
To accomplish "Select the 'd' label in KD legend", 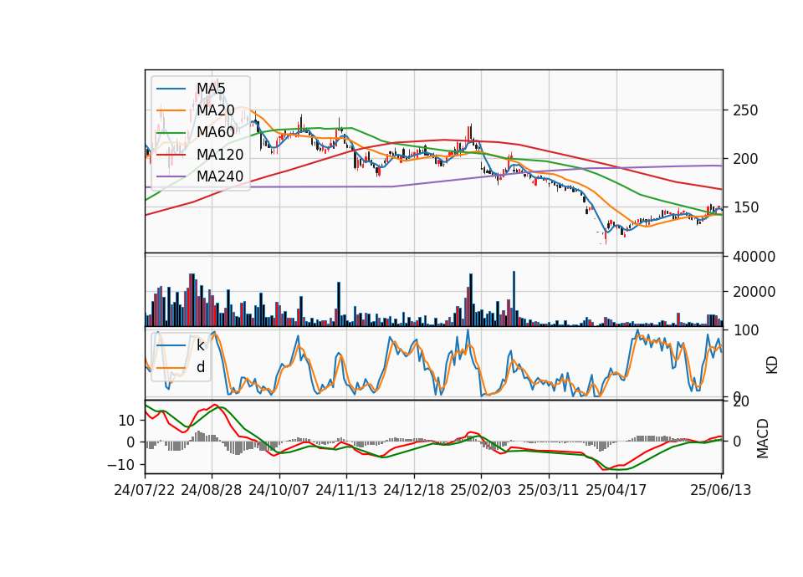I will click(201, 366).
